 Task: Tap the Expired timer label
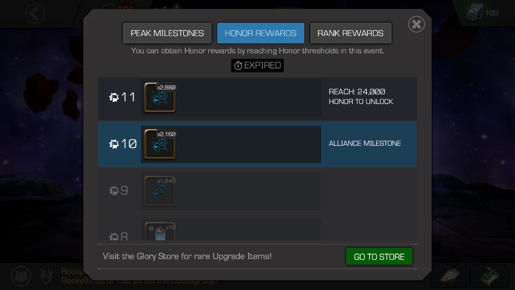tap(257, 65)
